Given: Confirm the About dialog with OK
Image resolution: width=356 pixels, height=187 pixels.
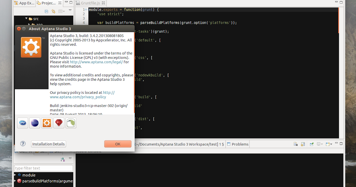Looking at the screenshot, I should point(118,144).
